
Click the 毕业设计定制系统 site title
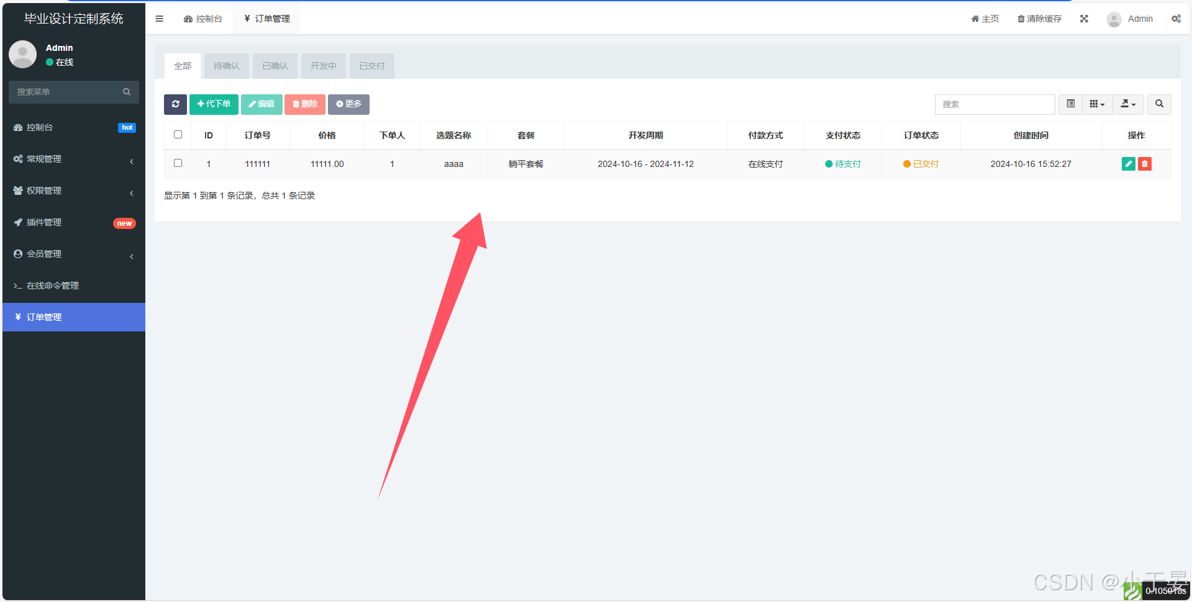[x=74, y=19]
